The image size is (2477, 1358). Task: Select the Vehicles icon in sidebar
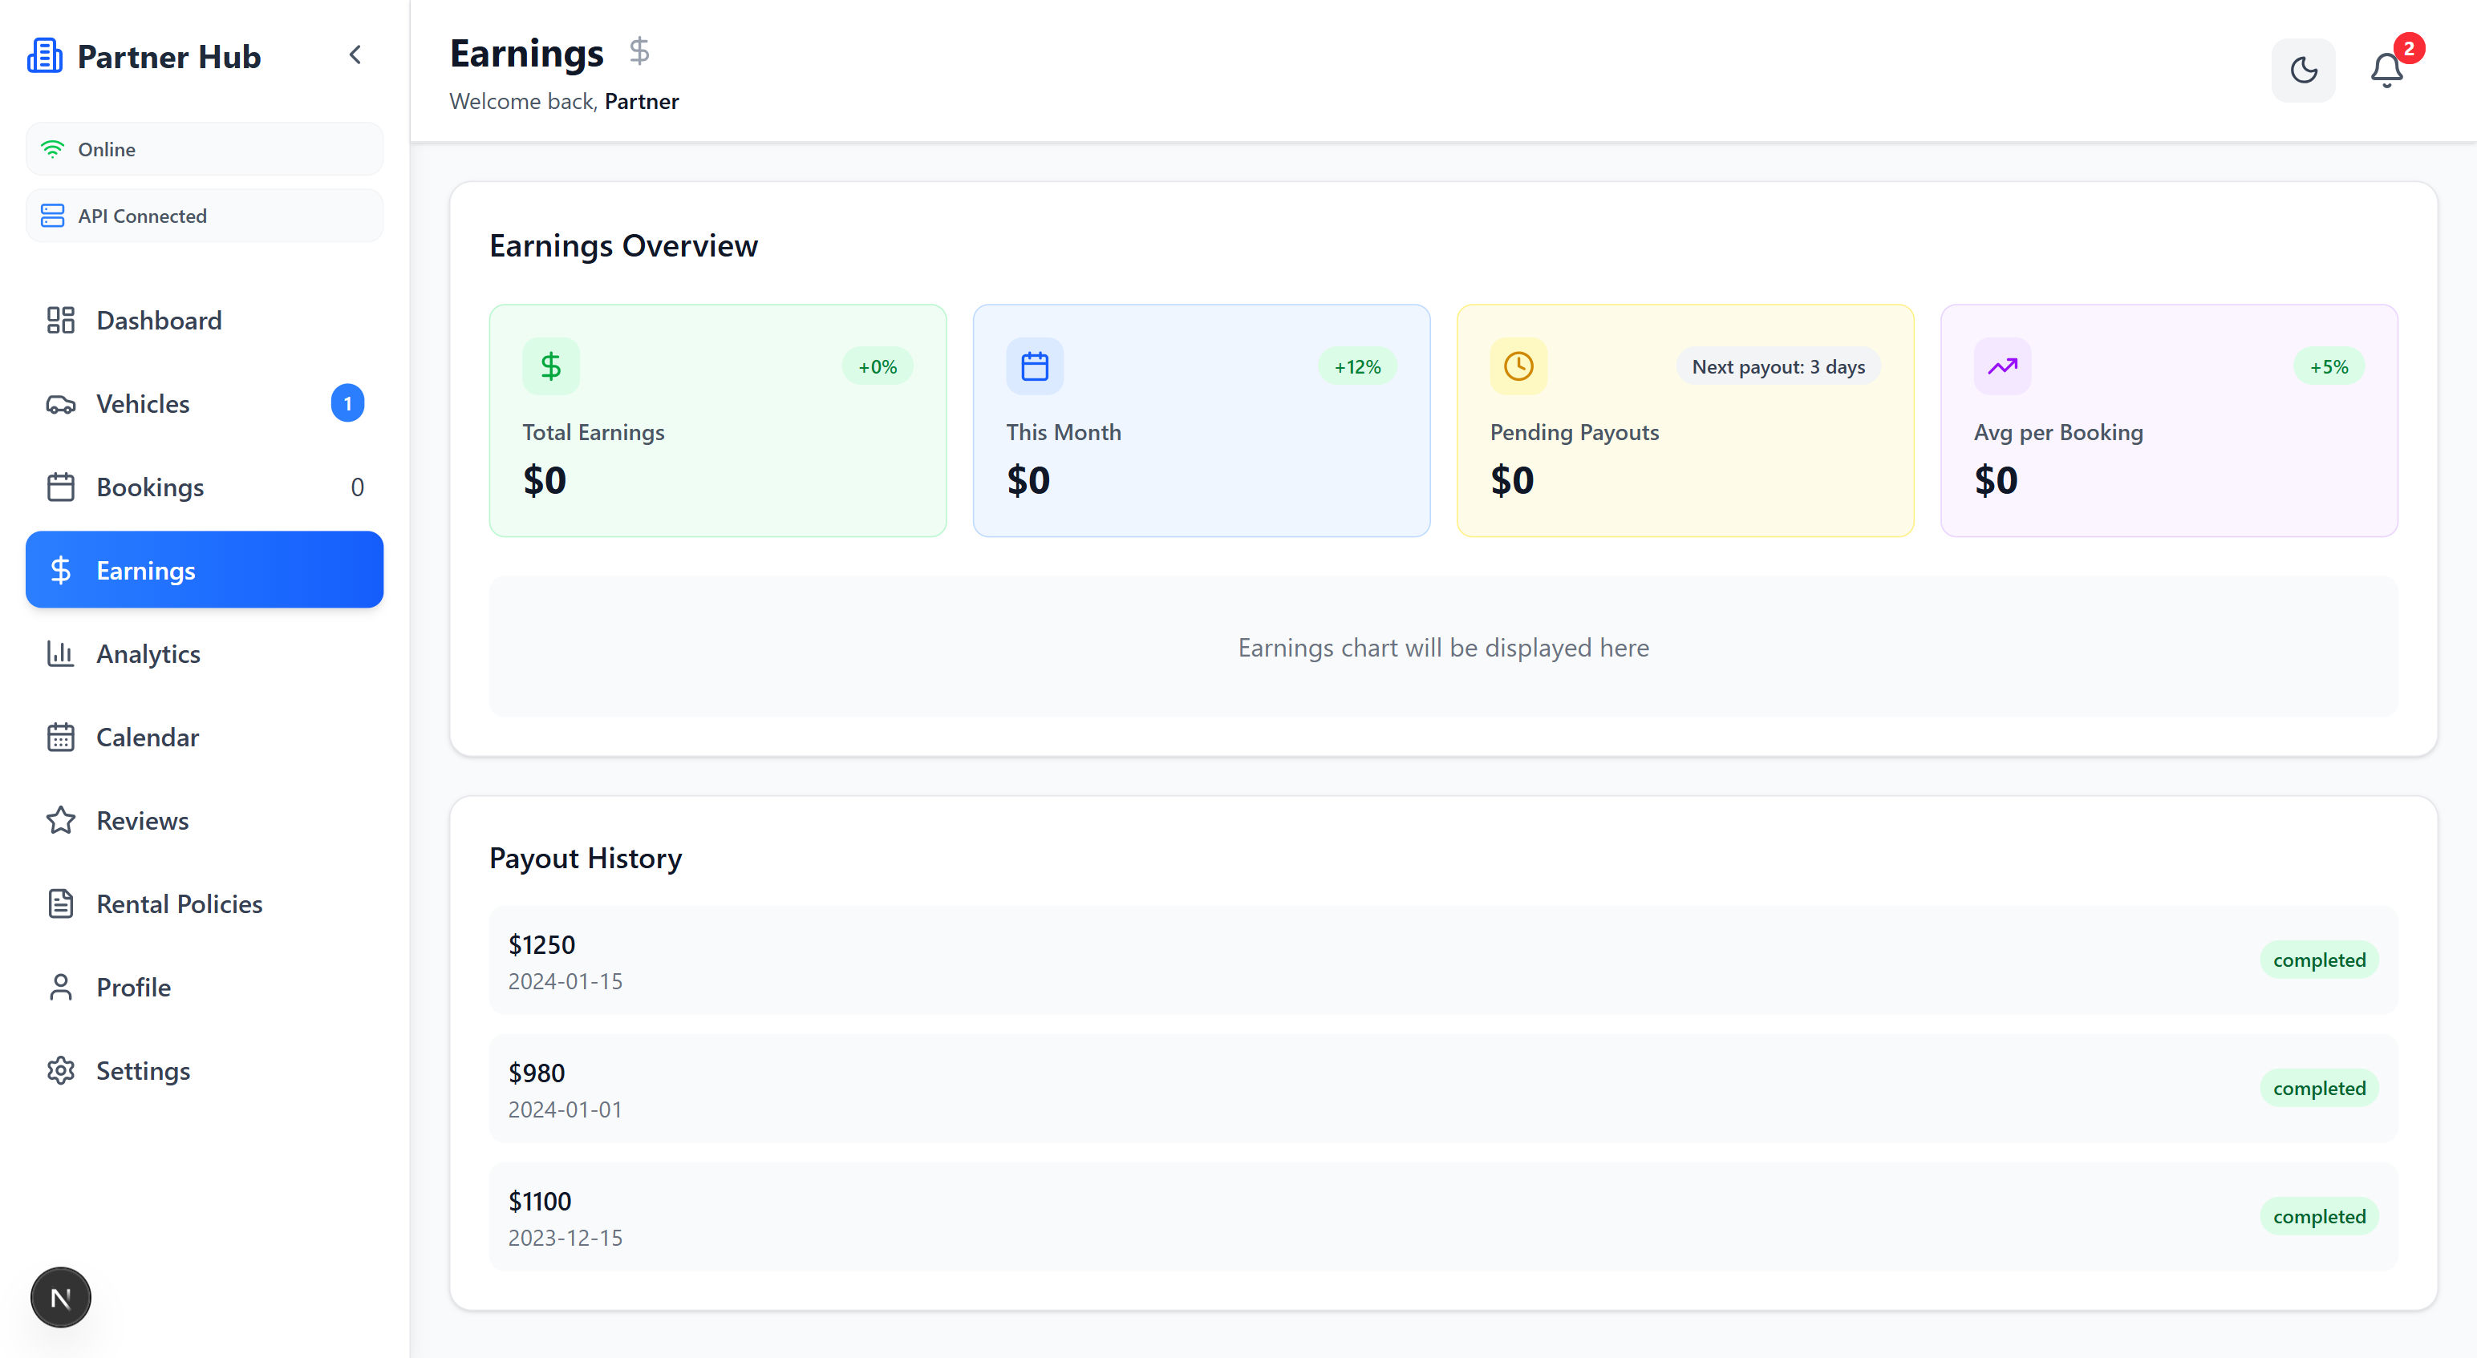click(x=62, y=404)
